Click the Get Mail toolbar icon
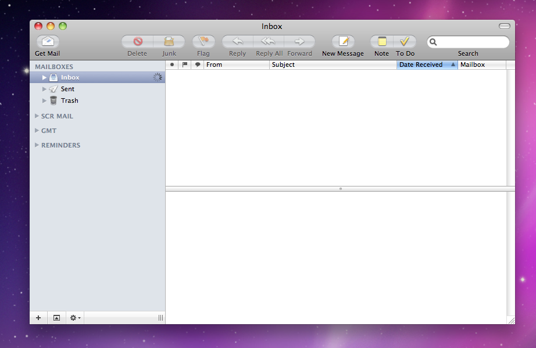 (x=48, y=42)
